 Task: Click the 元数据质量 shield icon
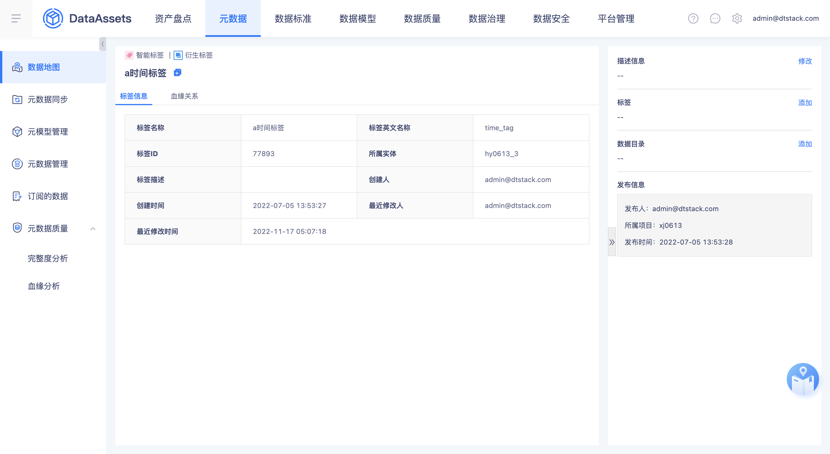click(x=17, y=228)
